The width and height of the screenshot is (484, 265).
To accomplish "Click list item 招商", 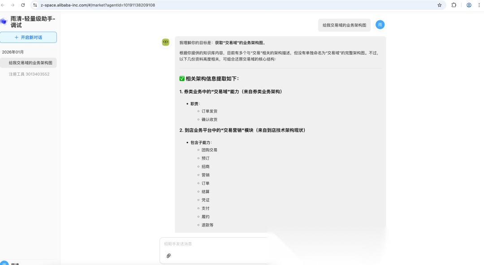I will 205,167.
